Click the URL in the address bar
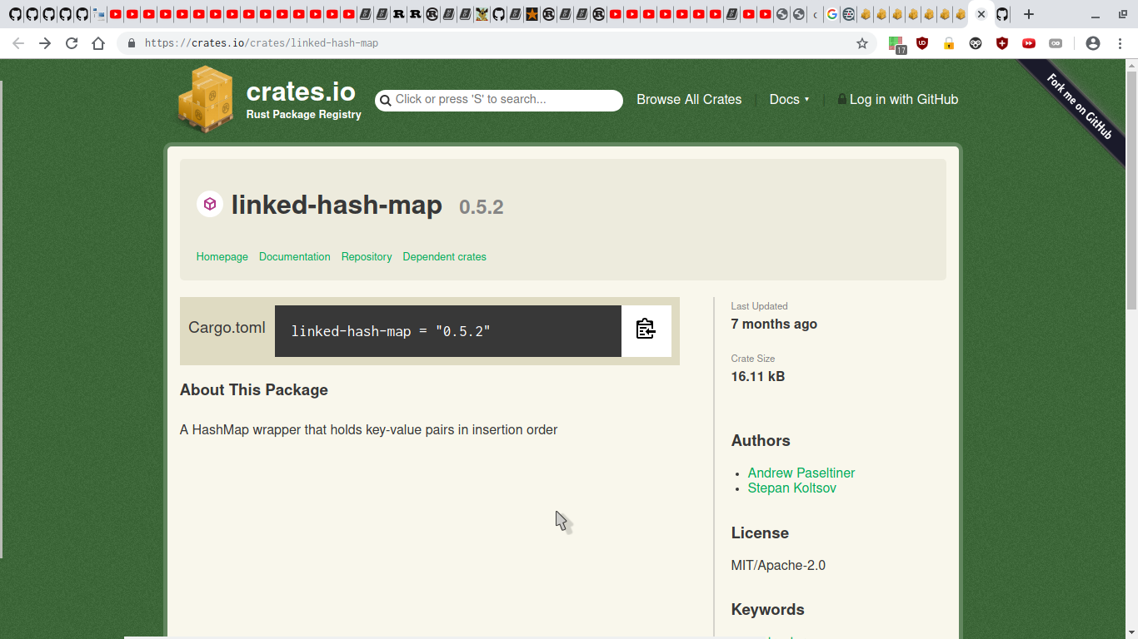1138x639 pixels. (x=262, y=43)
